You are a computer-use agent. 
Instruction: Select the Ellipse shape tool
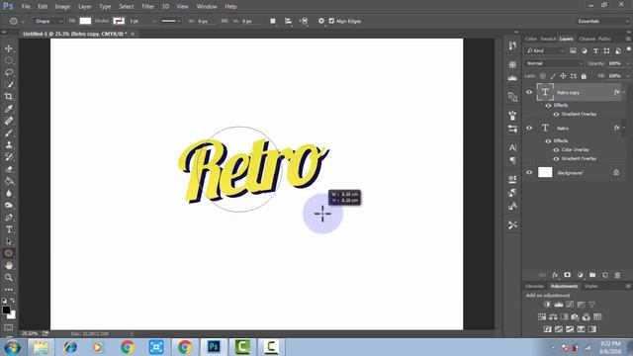click(x=9, y=253)
